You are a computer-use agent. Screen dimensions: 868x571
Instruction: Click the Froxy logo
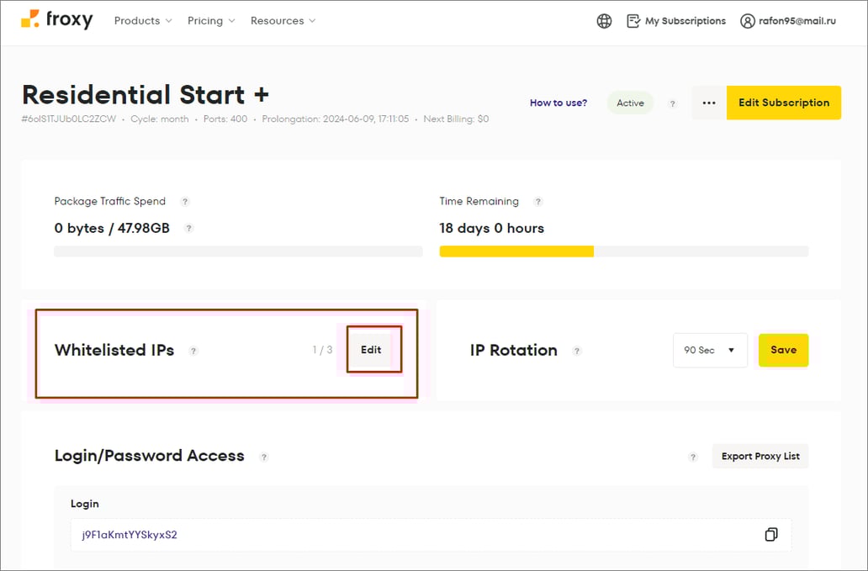(x=56, y=20)
